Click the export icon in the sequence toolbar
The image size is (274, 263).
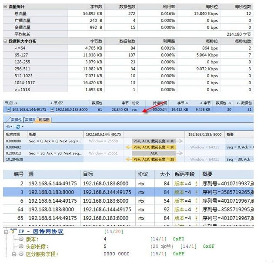[x=8, y=127]
